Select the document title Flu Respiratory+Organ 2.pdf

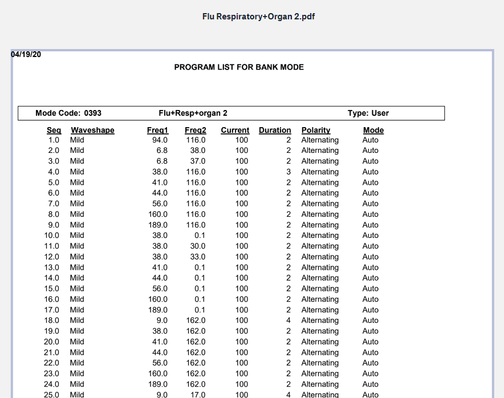257,17
